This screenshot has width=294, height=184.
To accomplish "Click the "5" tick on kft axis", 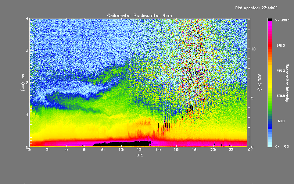I will pos(252,98).
